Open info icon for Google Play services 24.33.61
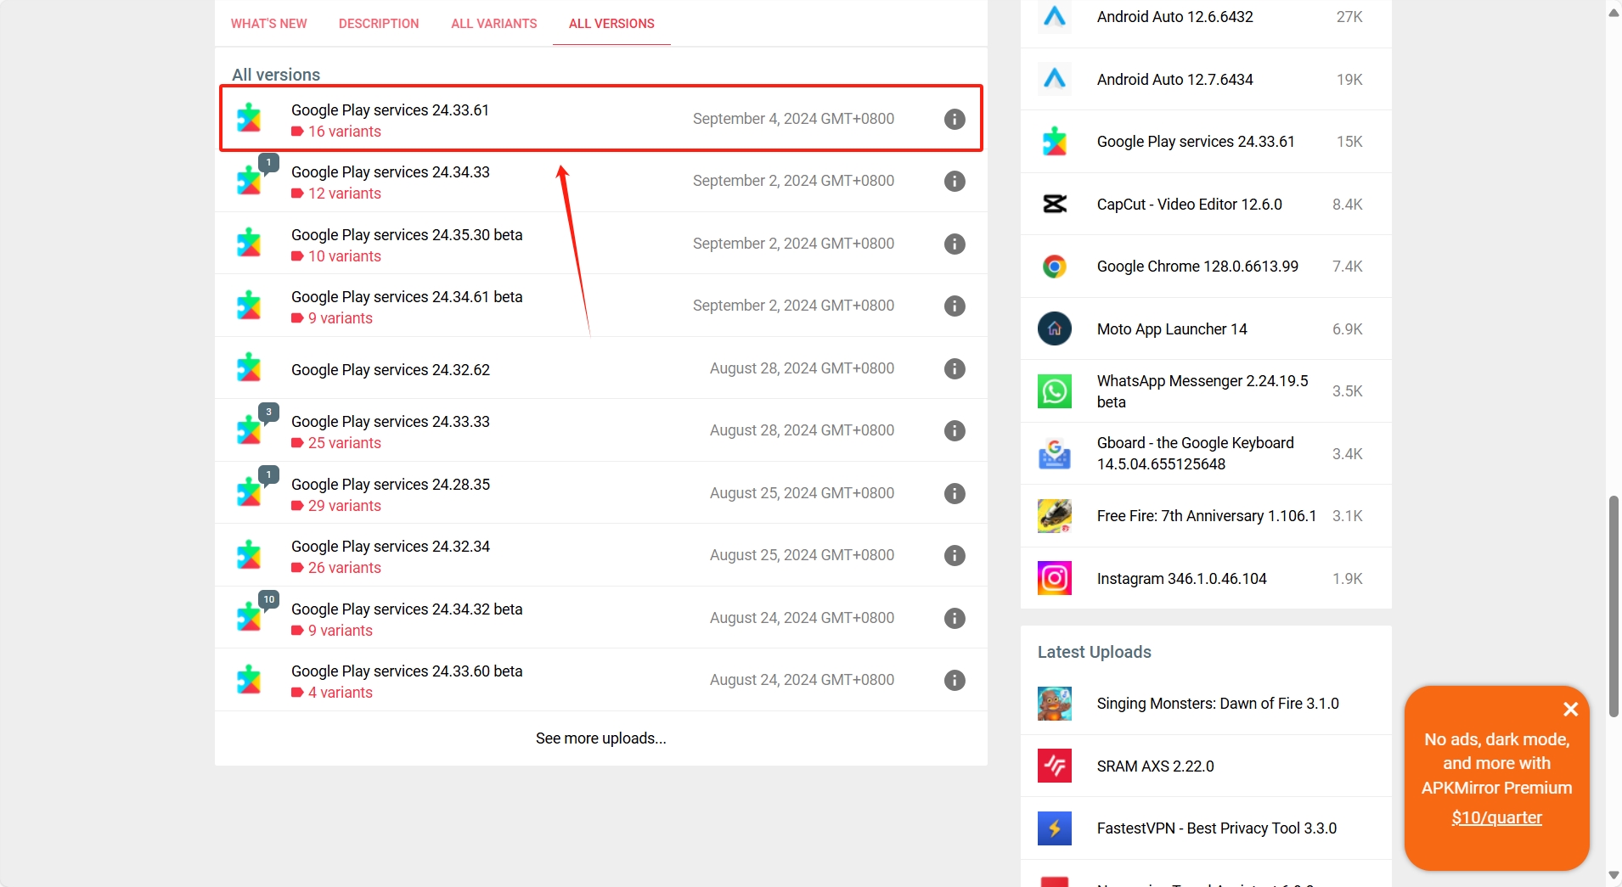The height and width of the screenshot is (887, 1622). click(955, 119)
